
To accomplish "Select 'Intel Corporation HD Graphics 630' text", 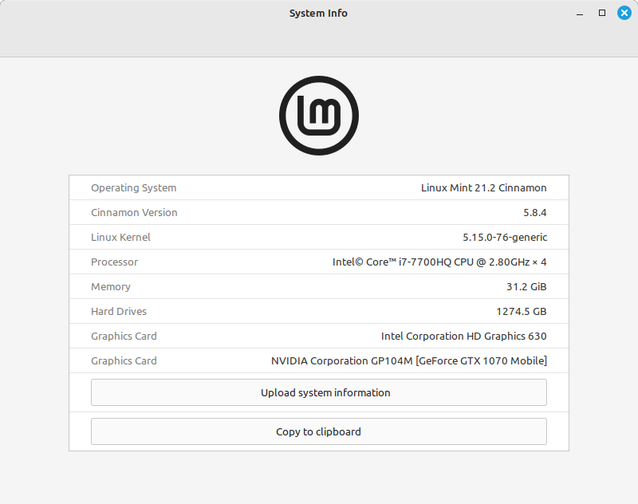I will (x=463, y=336).
